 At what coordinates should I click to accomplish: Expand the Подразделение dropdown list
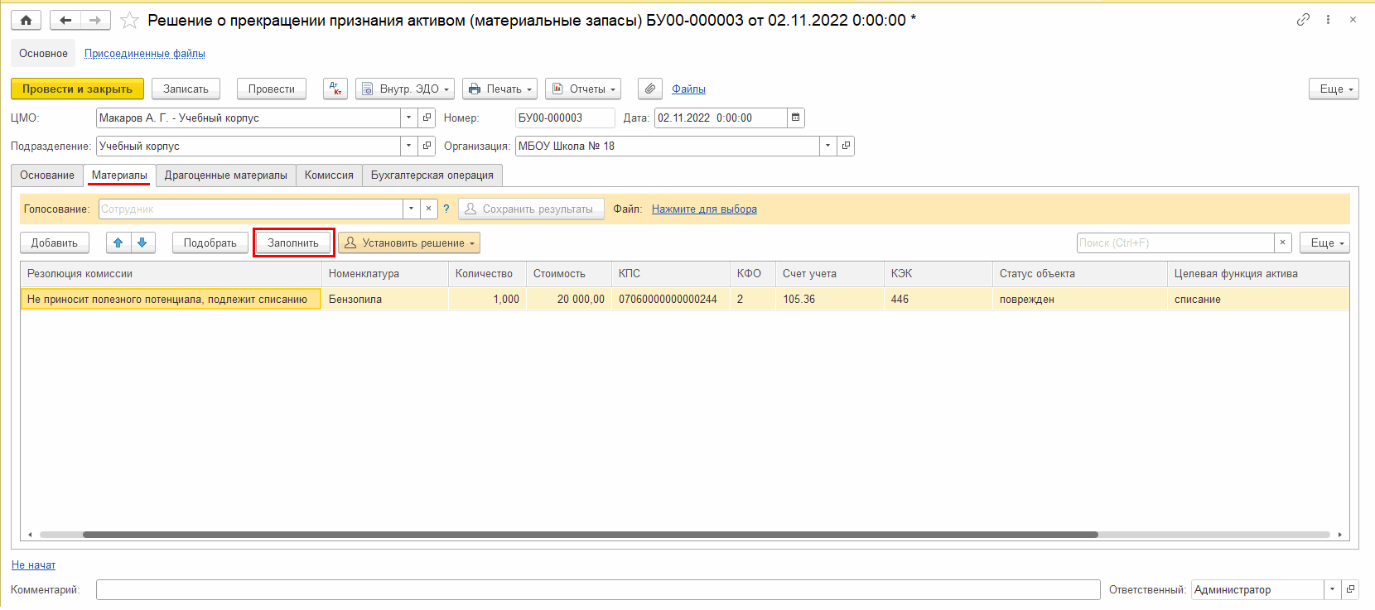pos(409,146)
